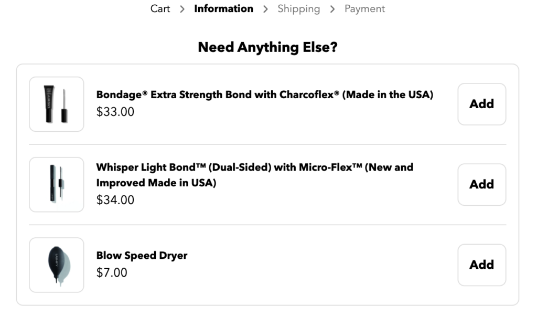Click the chevron between Cart and Information

click(182, 9)
